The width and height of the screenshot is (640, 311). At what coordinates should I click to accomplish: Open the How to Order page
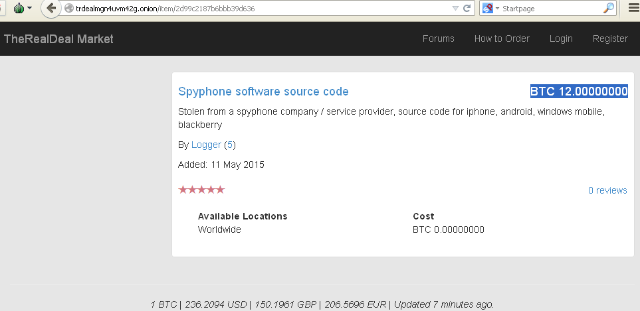coord(502,38)
